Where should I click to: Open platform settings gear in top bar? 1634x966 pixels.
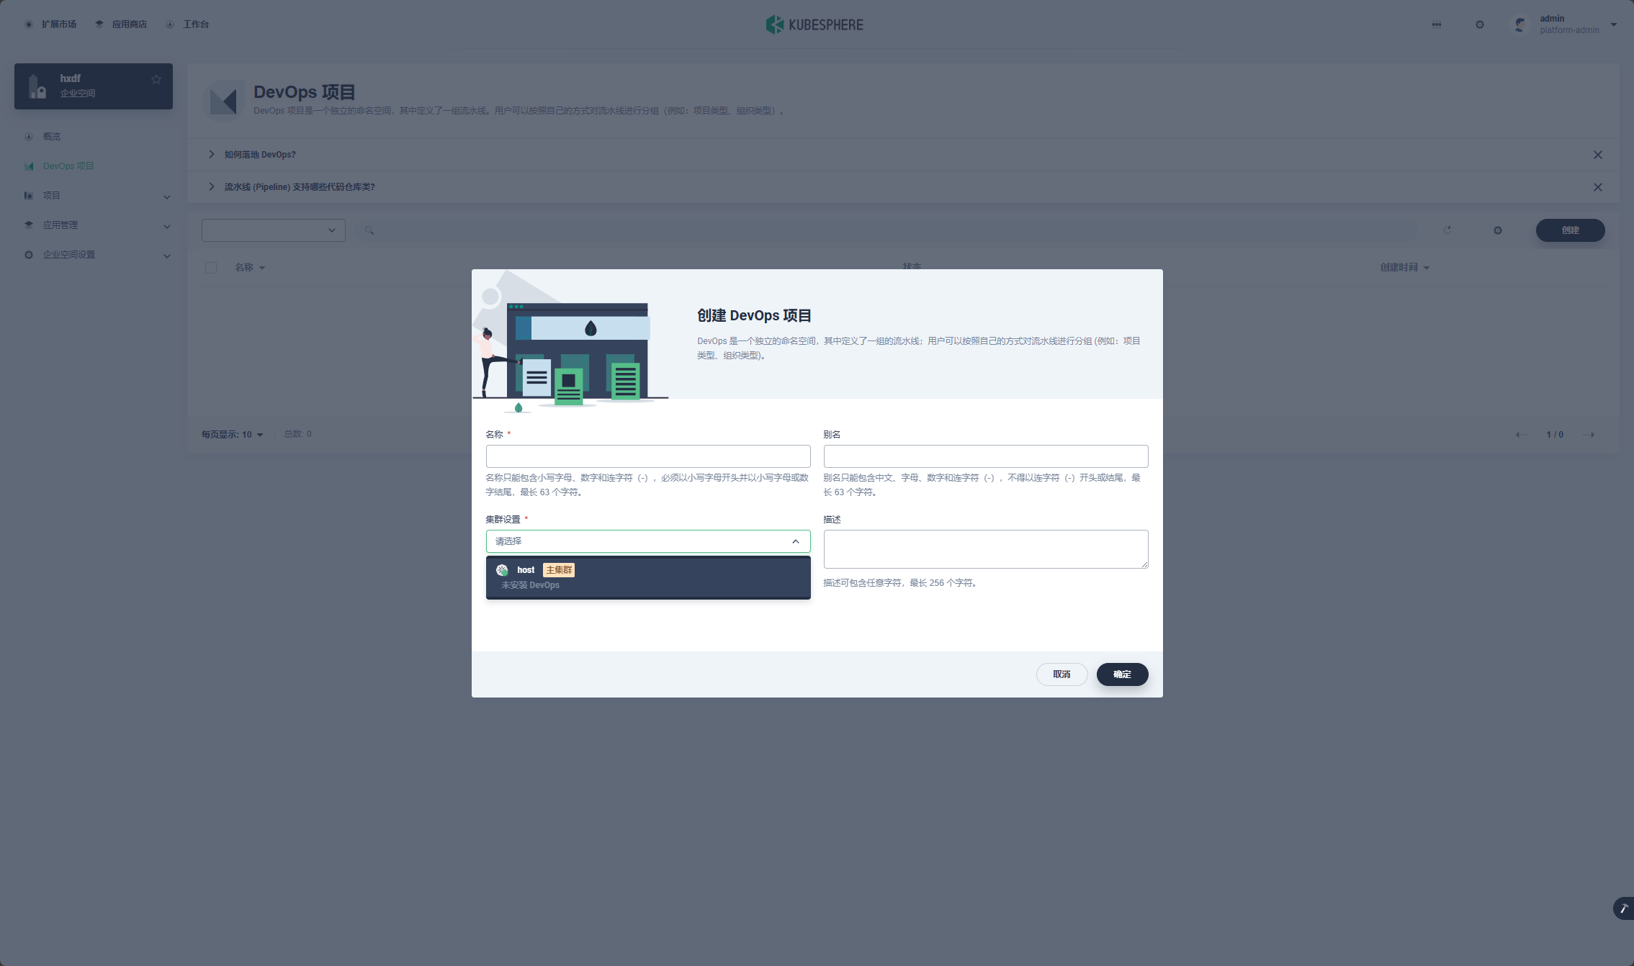[x=1480, y=24]
